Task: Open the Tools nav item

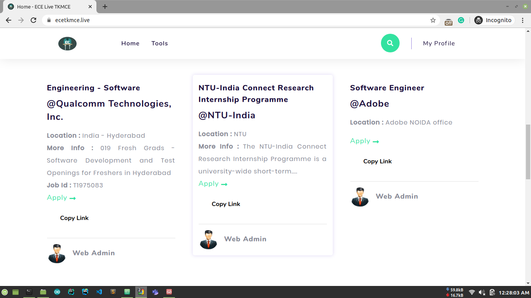Action: pos(160,43)
